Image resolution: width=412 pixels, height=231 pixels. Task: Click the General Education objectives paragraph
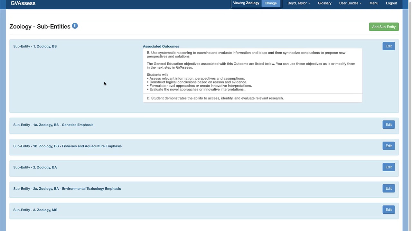251,65
